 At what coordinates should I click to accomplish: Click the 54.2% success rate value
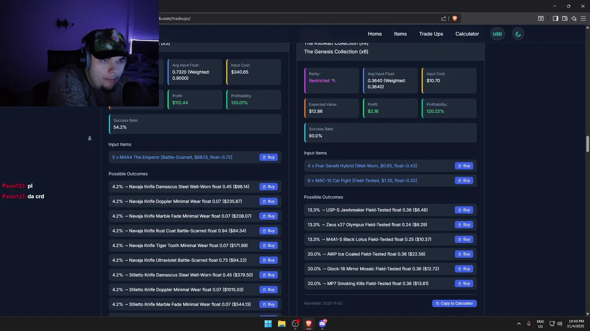tap(120, 127)
